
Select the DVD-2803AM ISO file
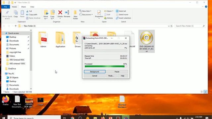[146, 41]
